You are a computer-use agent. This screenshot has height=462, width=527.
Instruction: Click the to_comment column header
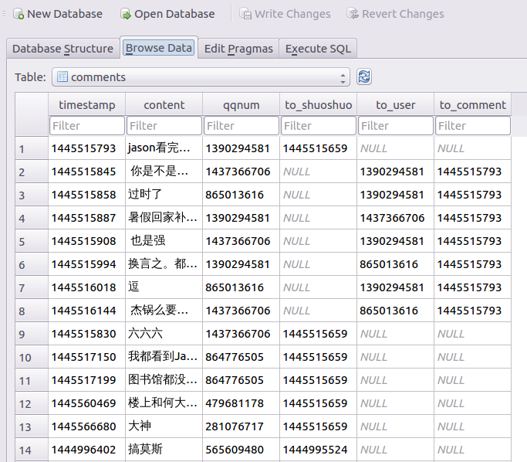(472, 105)
